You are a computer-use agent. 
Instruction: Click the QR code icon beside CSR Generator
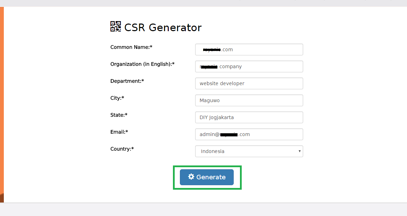(x=116, y=27)
